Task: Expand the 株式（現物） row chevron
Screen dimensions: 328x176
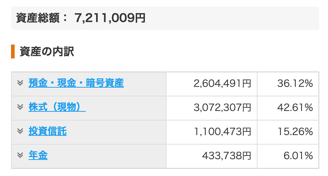Action: tap(20, 107)
